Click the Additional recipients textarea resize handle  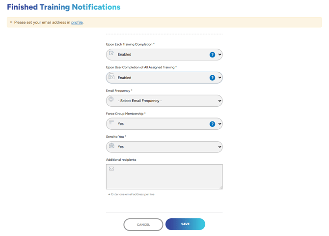click(x=221, y=187)
